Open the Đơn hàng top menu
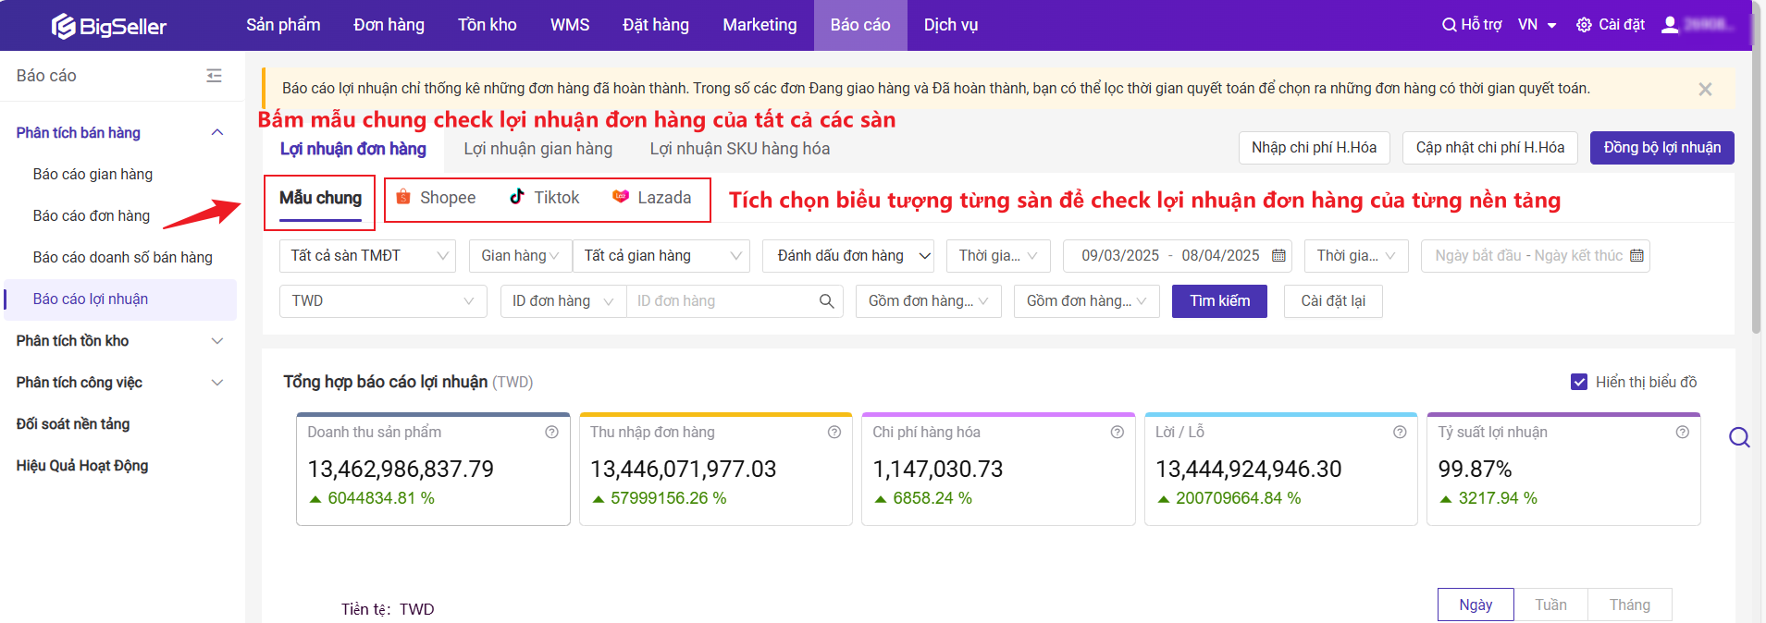Screen dimensions: 1766x623 point(389,25)
